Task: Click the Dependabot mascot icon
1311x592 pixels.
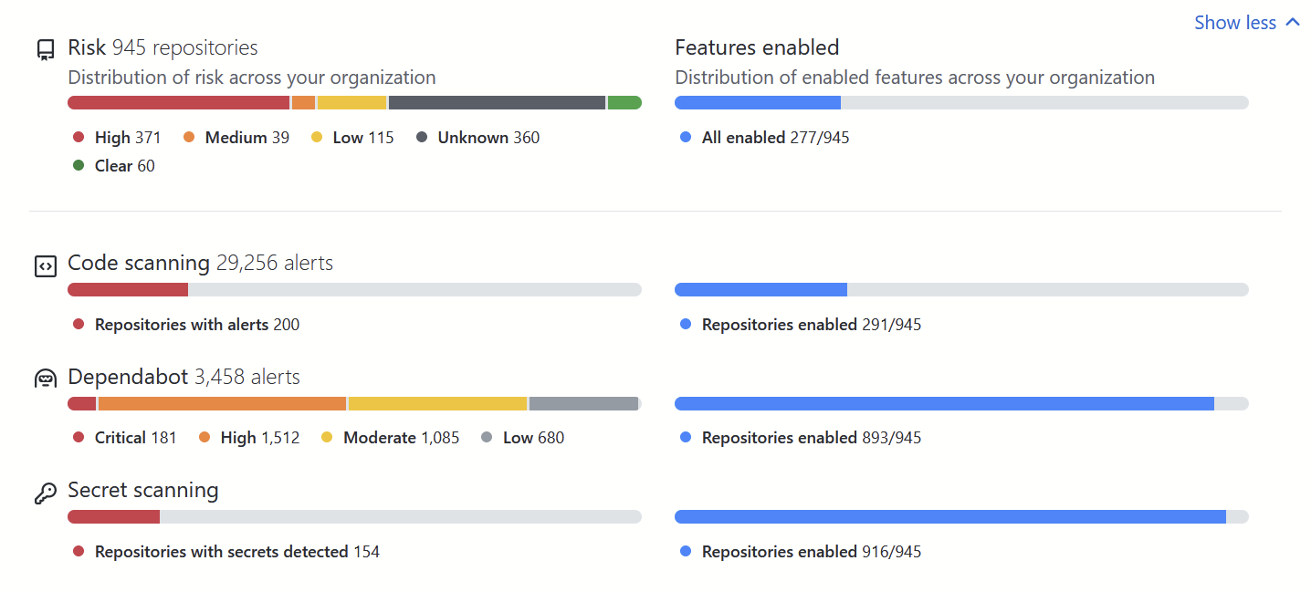Action: pyautogui.click(x=44, y=379)
